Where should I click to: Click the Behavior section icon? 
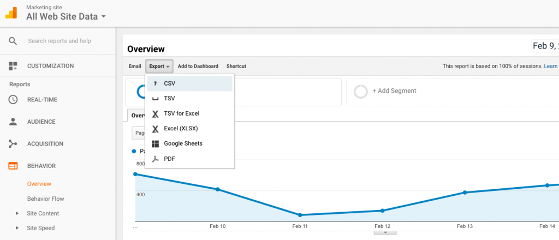click(x=13, y=166)
